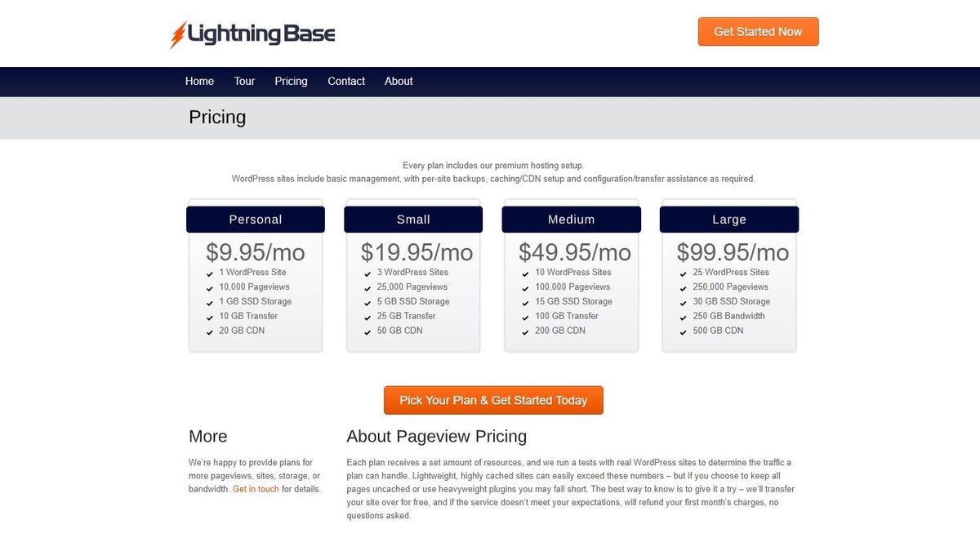Viewport: 980px width, 551px height.
Task: Open the About navigation item
Action: [x=398, y=81]
